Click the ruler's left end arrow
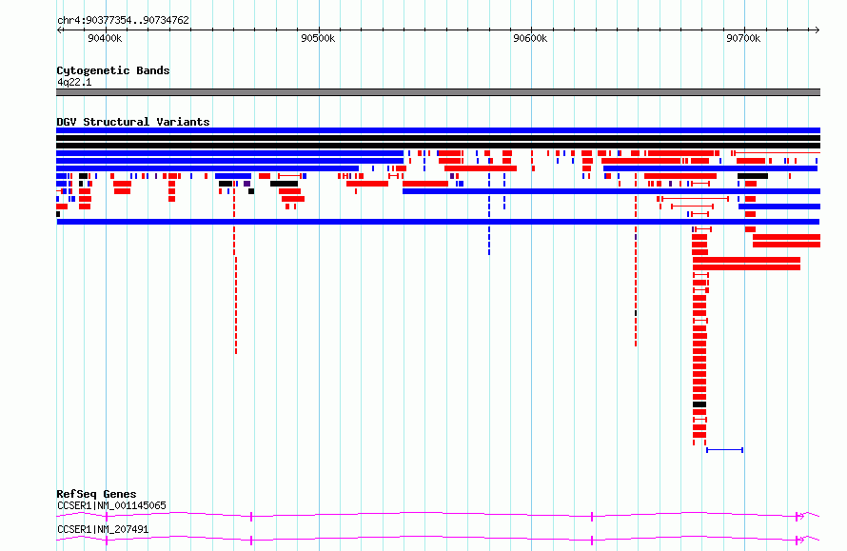Viewport: 847px width, 551px height. point(59,30)
